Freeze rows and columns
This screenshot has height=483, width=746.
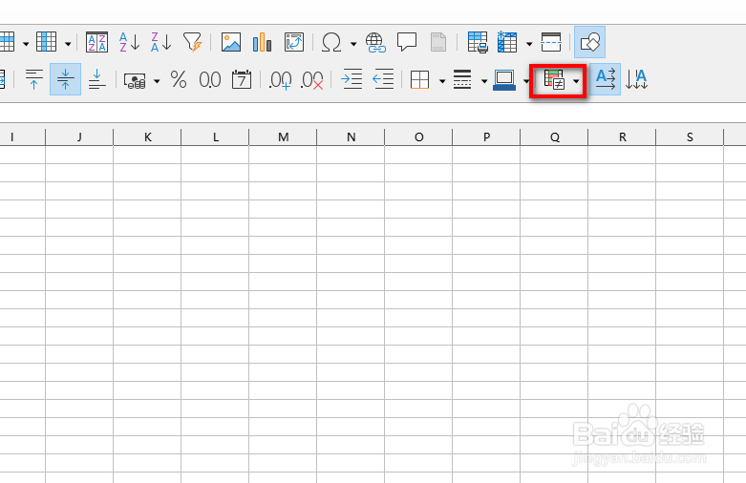pyautogui.click(x=507, y=42)
